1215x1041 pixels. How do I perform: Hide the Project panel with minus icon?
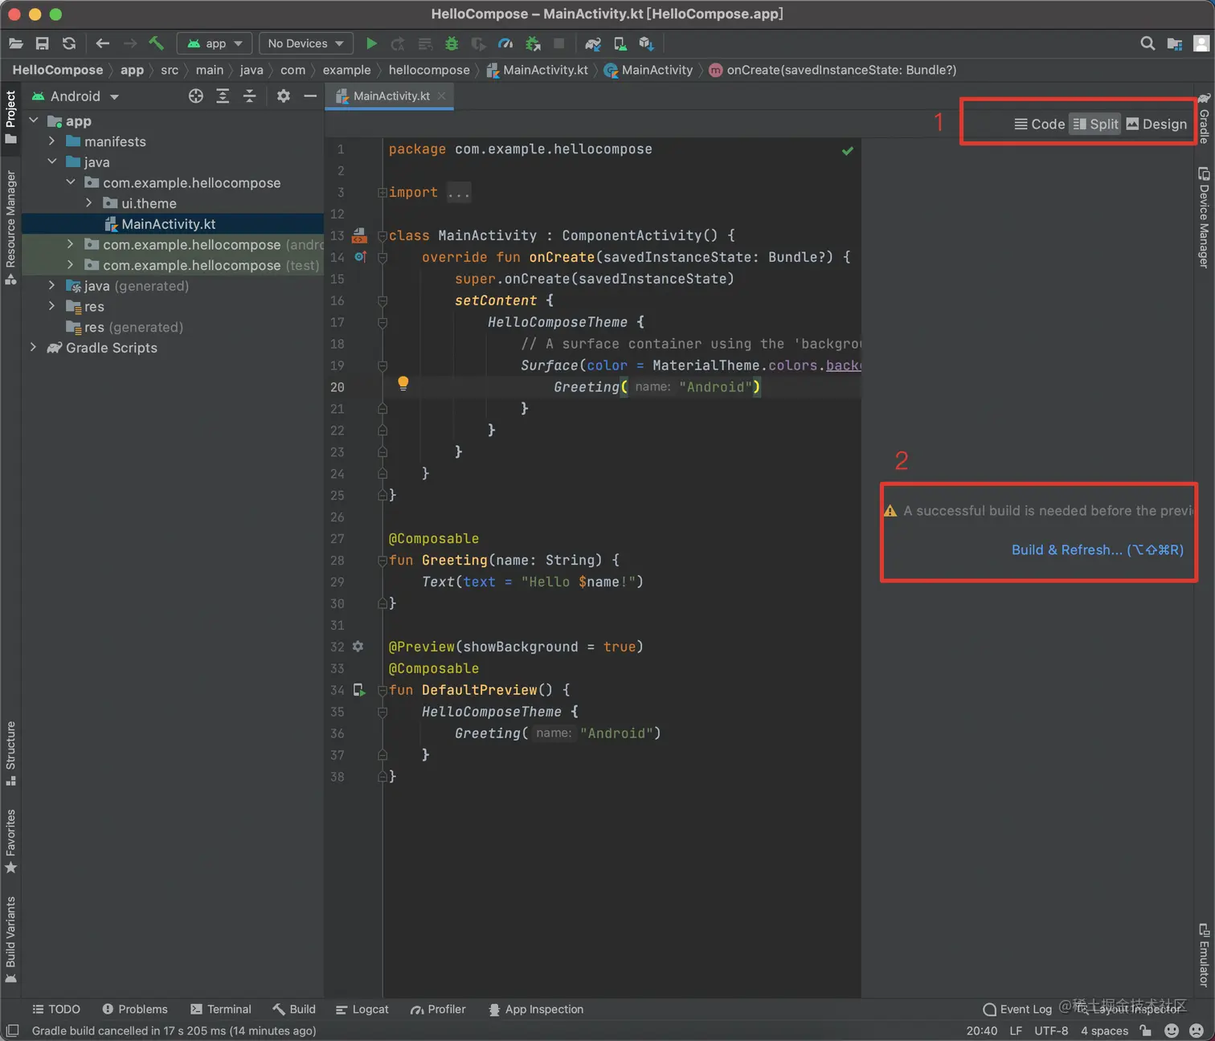coord(310,96)
